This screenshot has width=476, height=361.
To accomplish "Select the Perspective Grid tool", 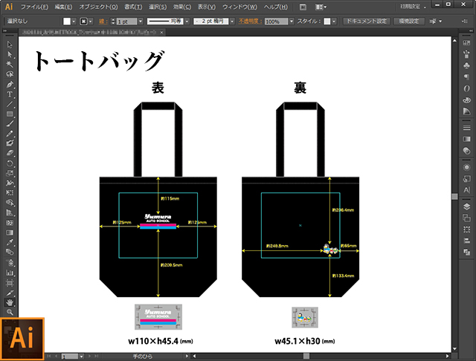I will coord(10,212).
